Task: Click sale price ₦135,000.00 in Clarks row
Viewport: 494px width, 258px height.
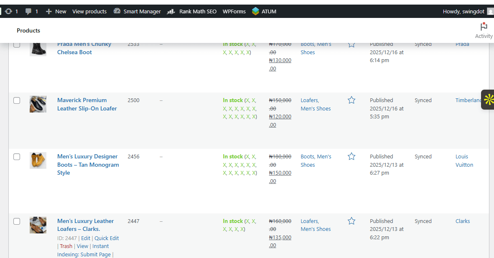Action: pos(280,241)
